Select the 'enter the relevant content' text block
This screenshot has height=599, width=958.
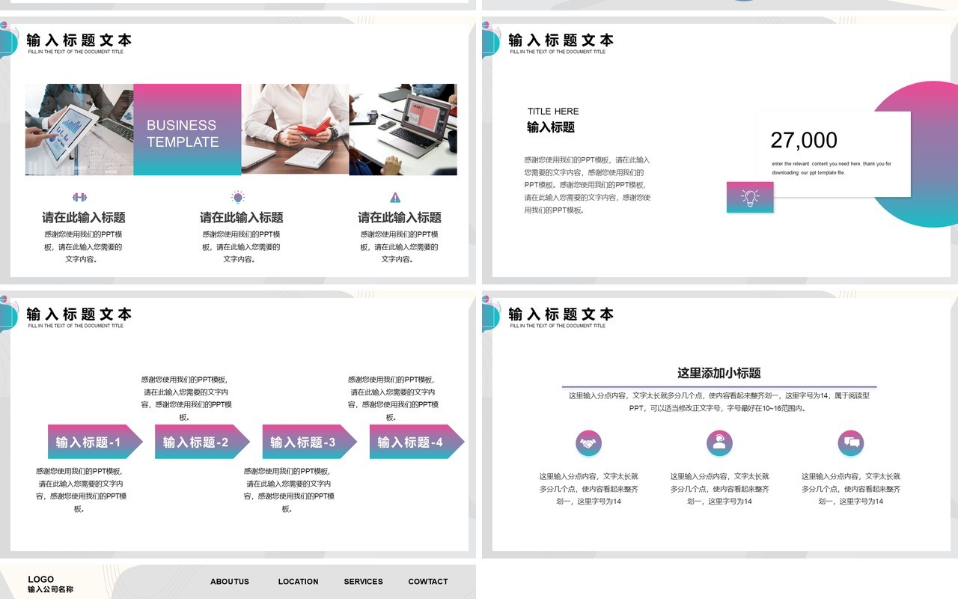pos(832,168)
